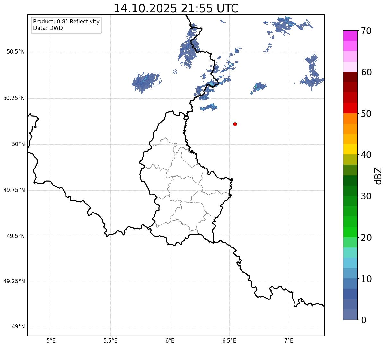
Task: Click the 6°E longitude label
Action: click(x=170, y=340)
